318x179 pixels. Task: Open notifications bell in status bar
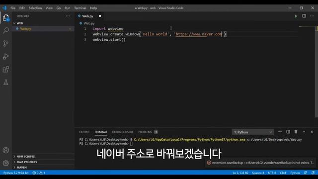313,173
